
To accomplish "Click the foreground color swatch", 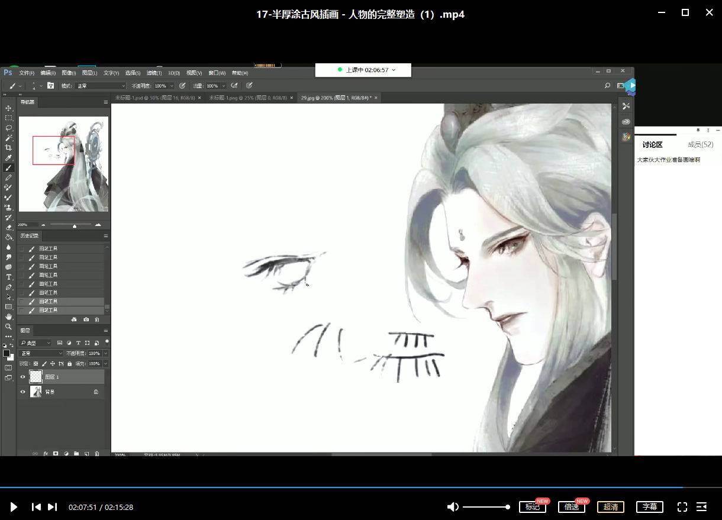I will [x=7, y=353].
